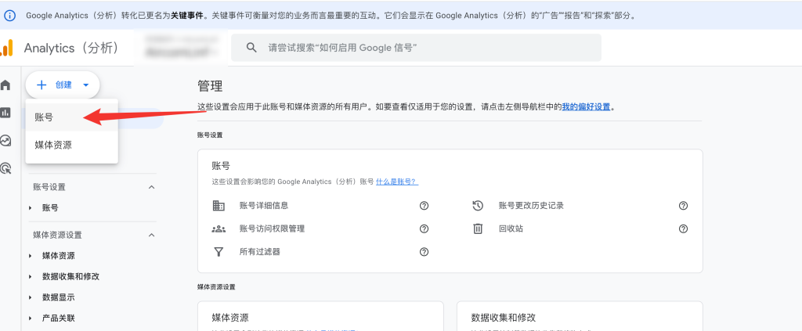Screen dimensions: 802x331
Task: Click the 媒体资源 card heading
Action: (230, 318)
